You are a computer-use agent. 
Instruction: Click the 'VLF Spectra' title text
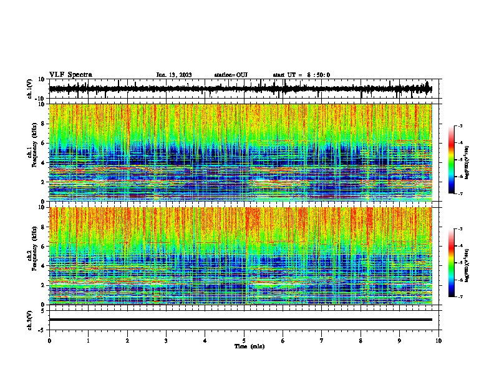pyautogui.click(x=70, y=75)
